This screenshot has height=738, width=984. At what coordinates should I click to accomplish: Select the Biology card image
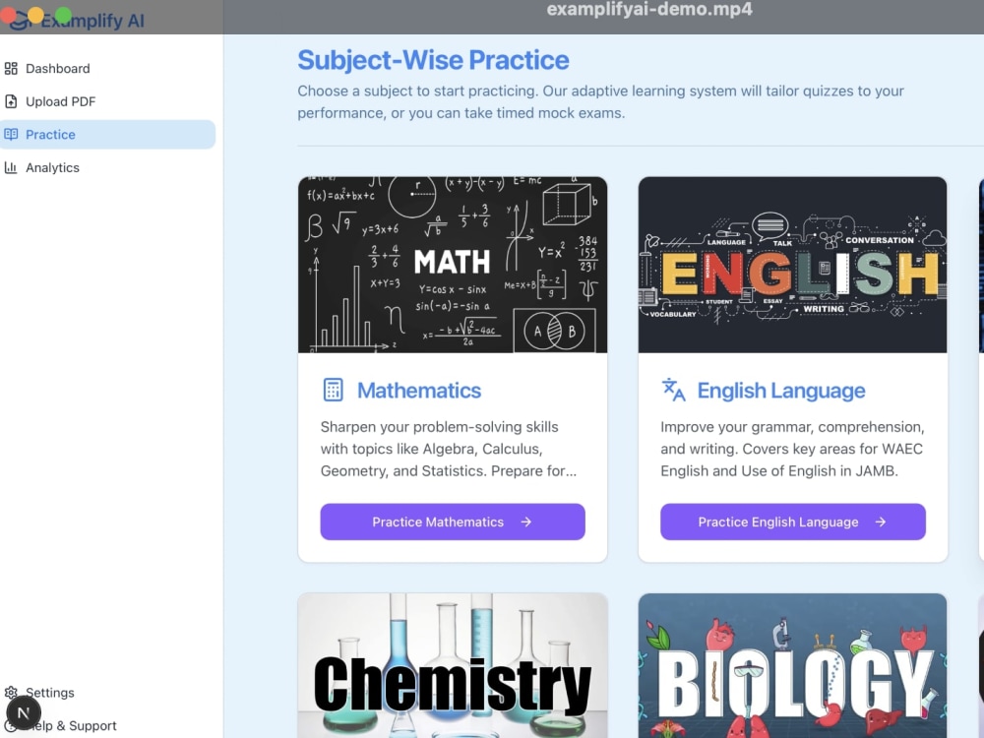point(792,666)
